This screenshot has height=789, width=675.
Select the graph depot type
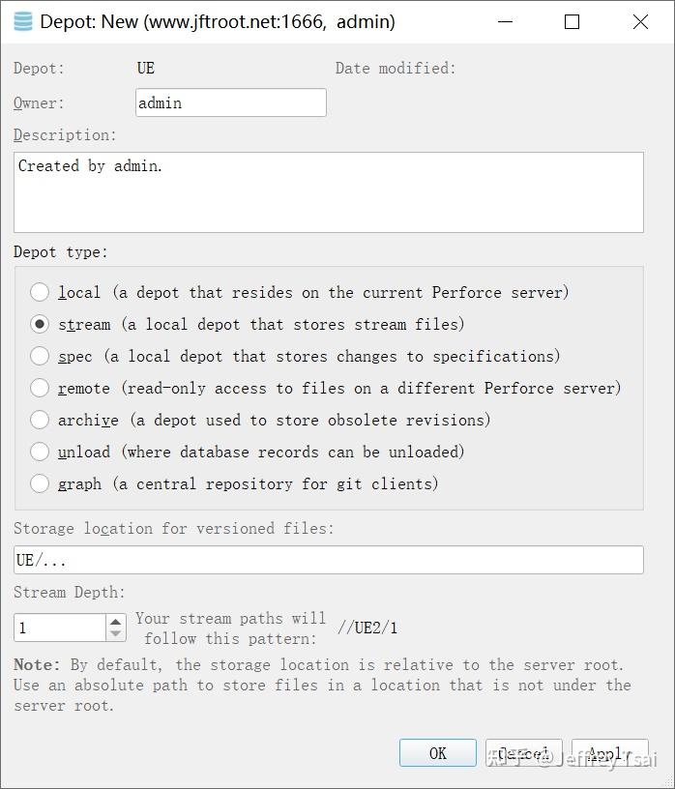tap(40, 483)
